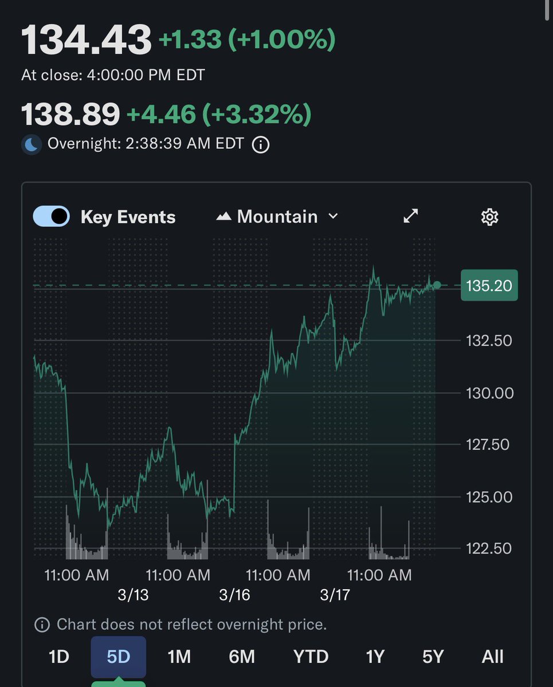This screenshot has width=553, height=687.
Task: Show the YTD chart range
Action: [x=311, y=656]
